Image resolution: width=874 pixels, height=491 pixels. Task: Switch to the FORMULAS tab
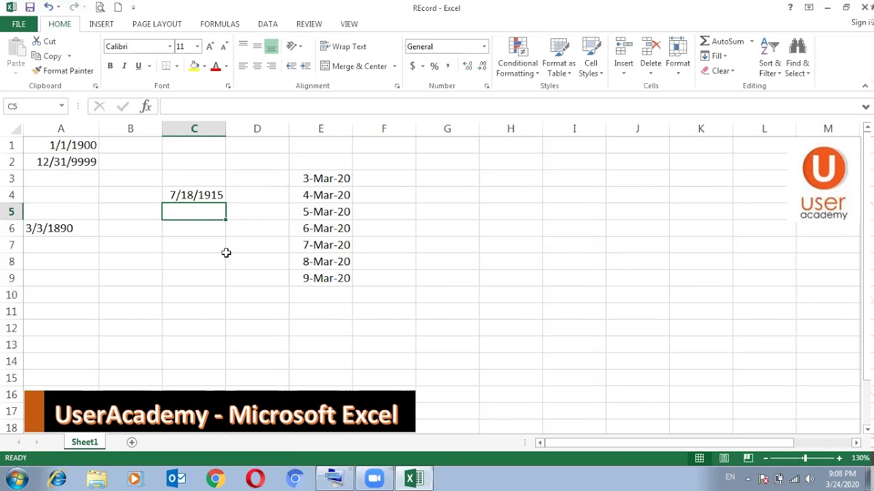pyautogui.click(x=220, y=24)
